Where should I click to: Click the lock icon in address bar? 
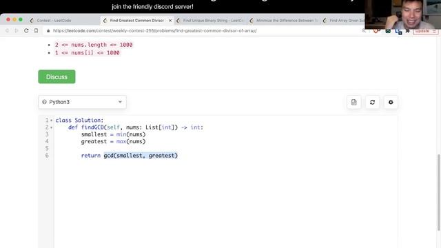pos(48,30)
